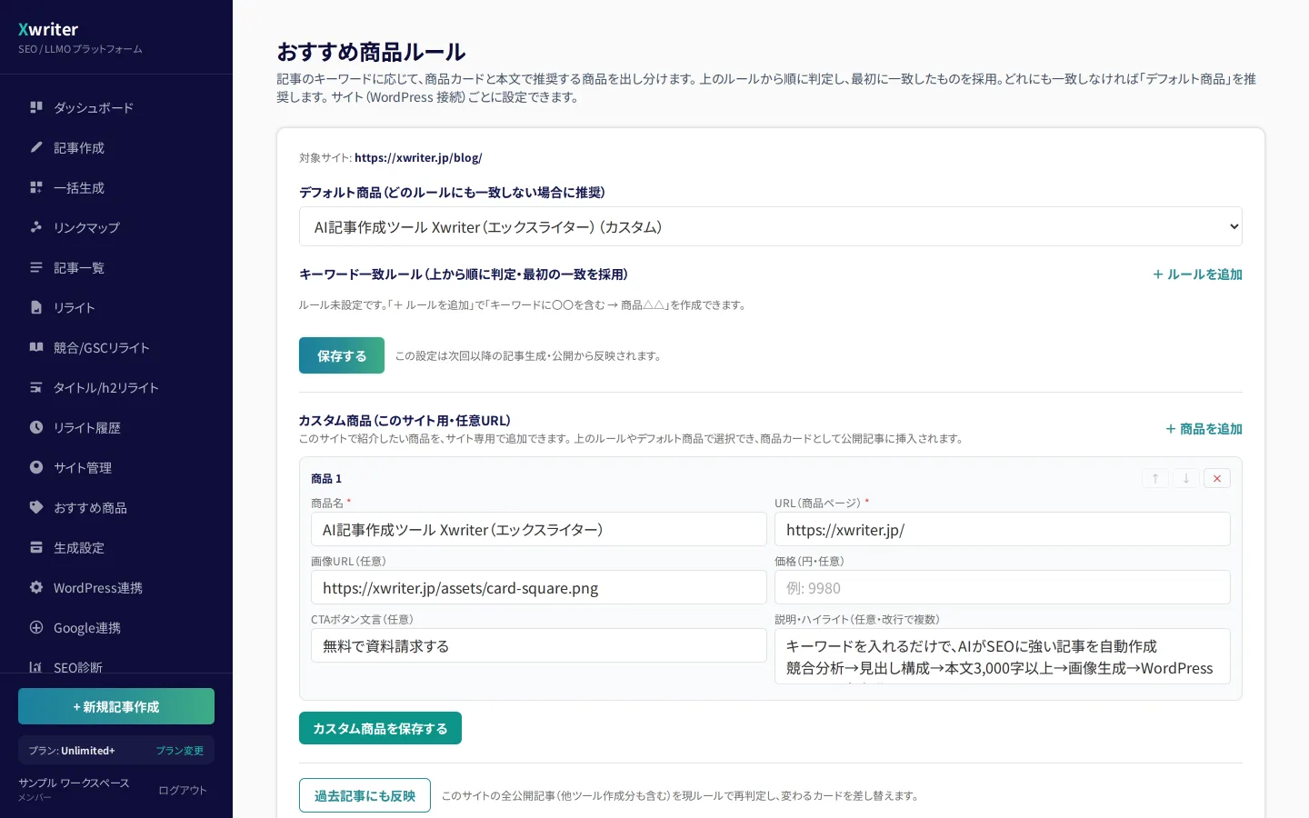Screen dimensions: 1309x818
Task: Click 過去記事にも反映 button
Action: pyautogui.click(x=365, y=795)
